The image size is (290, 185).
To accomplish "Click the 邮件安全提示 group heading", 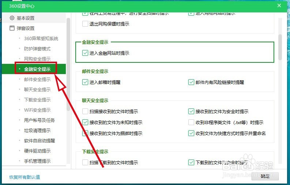I will [x=95, y=72].
